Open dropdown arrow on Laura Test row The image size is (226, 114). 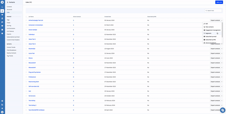tap(222, 53)
